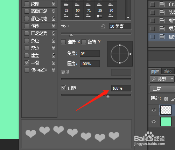Open the 双重画笔 settings section
The image size is (175, 150).
[39, 11]
